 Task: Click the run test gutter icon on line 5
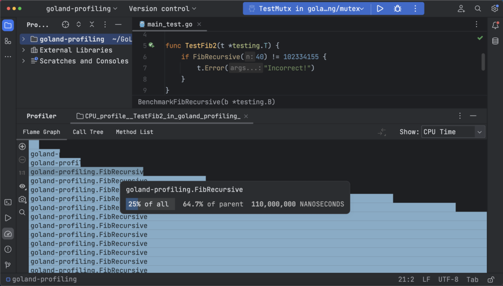point(151,45)
